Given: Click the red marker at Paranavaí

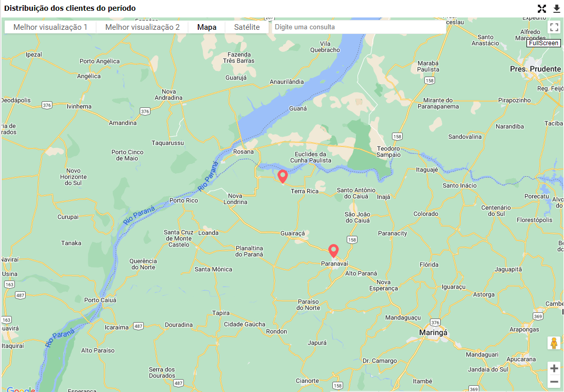Looking at the screenshot, I should pyautogui.click(x=333, y=251).
